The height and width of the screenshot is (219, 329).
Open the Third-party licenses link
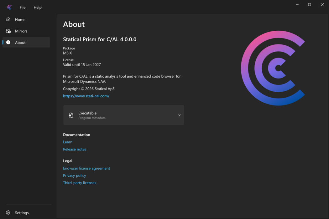click(x=80, y=183)
